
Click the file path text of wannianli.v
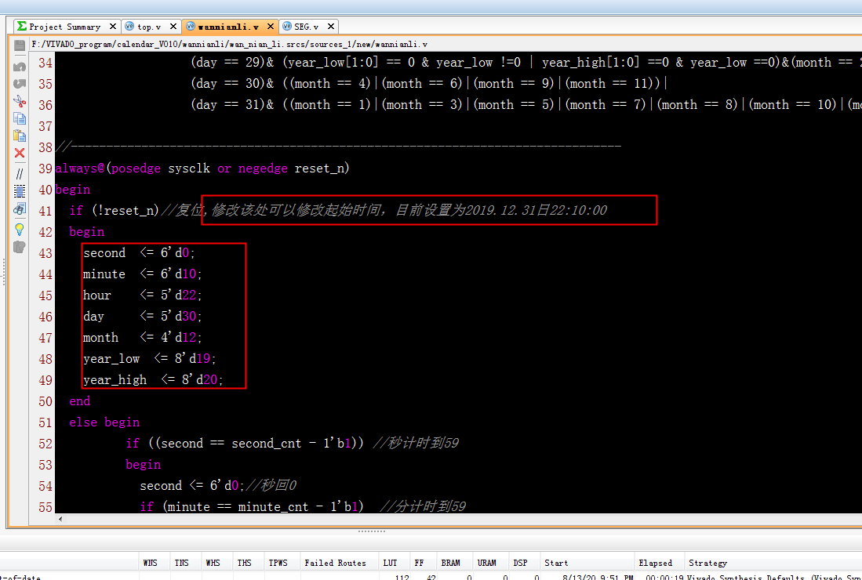[x=229, y=44]
